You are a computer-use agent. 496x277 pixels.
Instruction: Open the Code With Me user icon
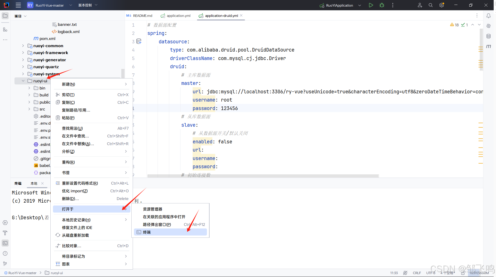tap(420, 5)
